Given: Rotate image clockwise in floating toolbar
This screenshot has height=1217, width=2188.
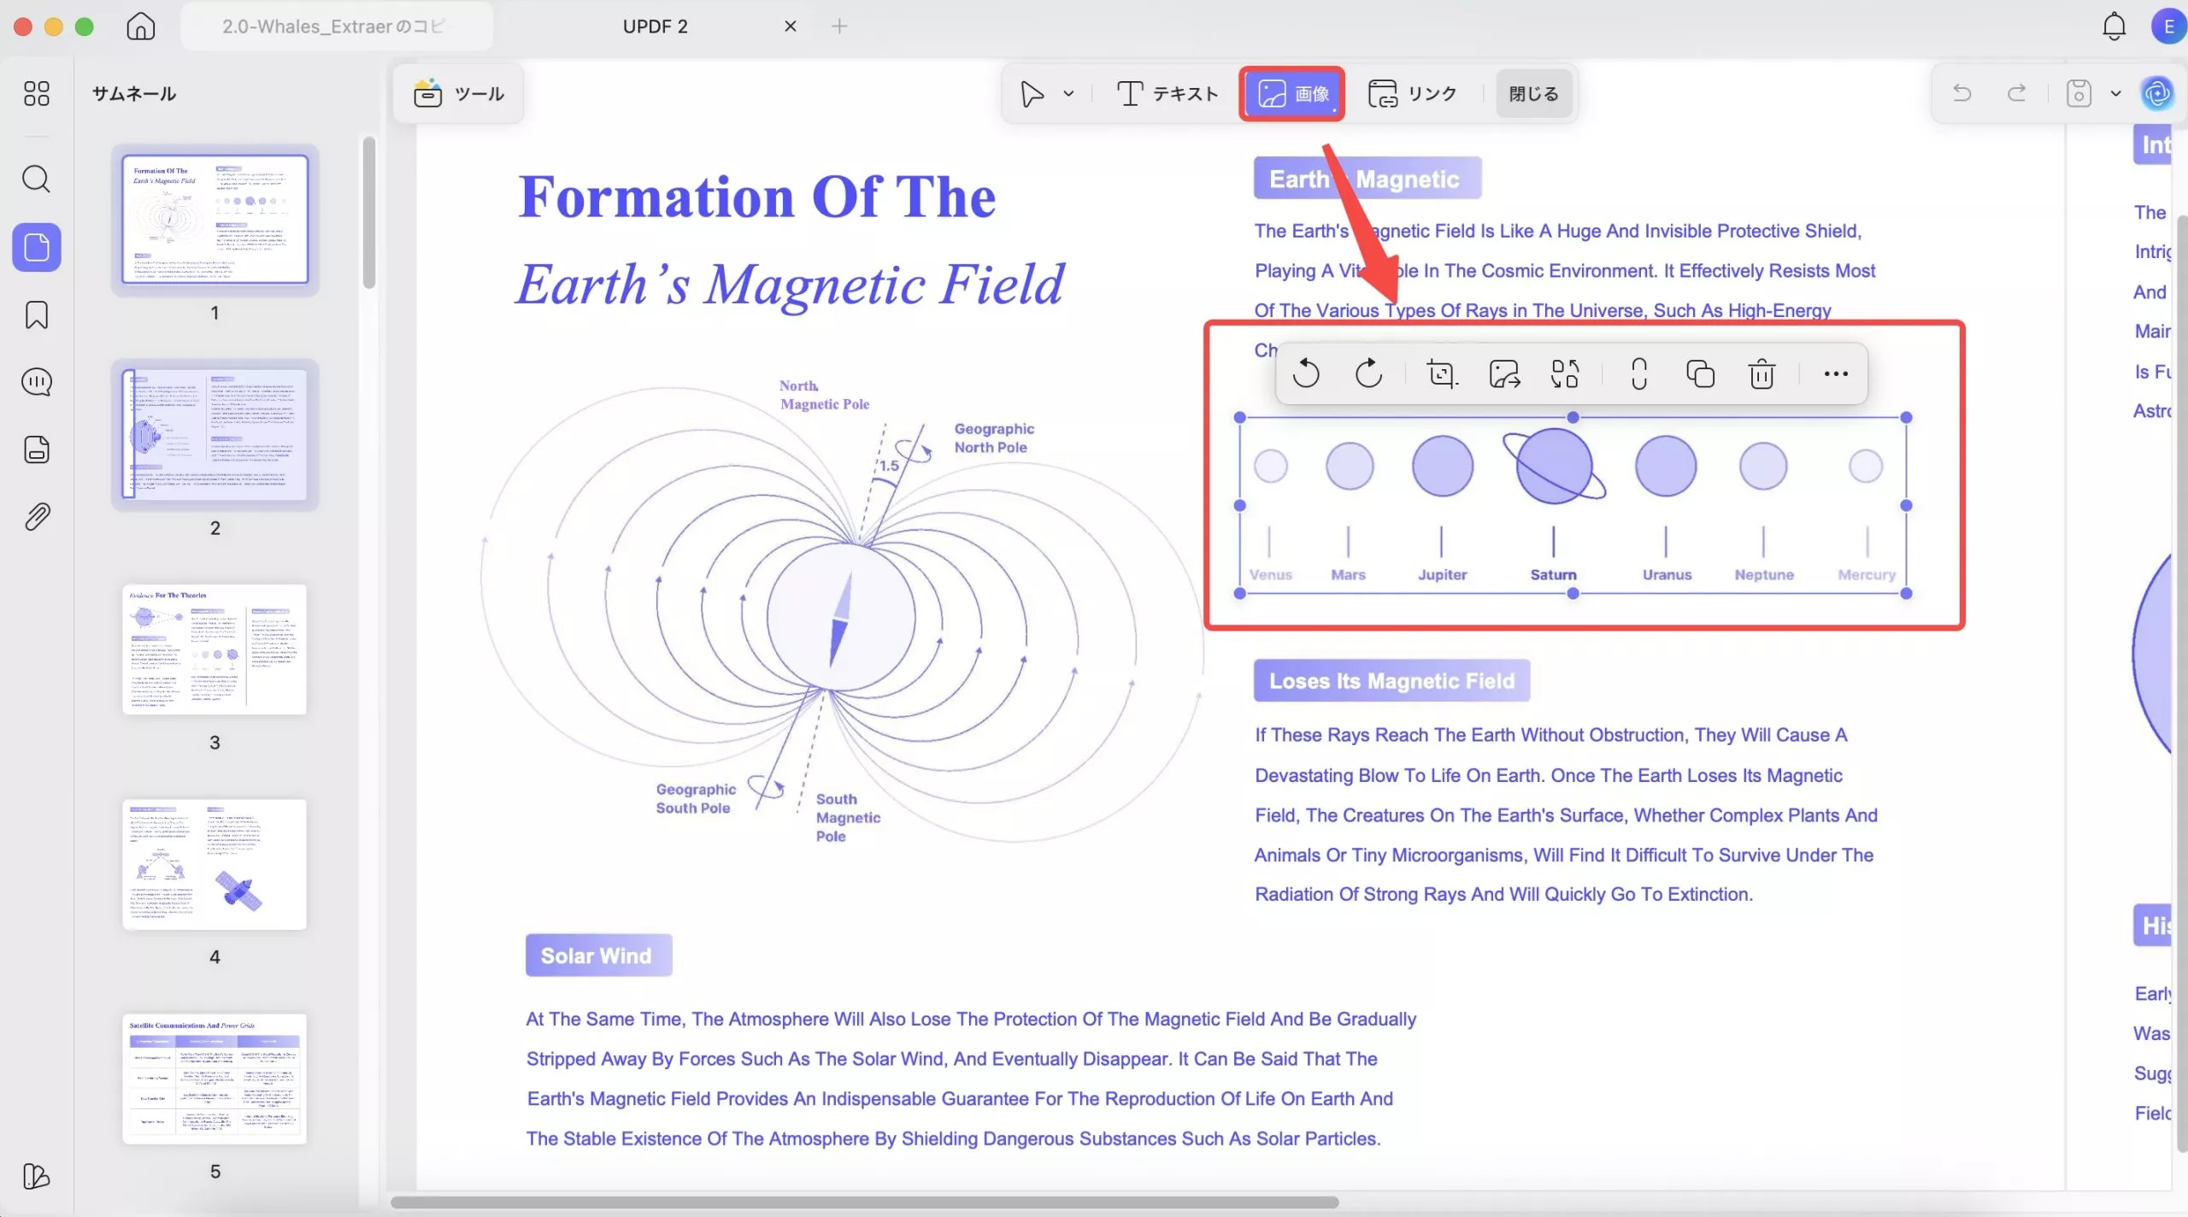Looking at the screenshot, I should 1369,373.
